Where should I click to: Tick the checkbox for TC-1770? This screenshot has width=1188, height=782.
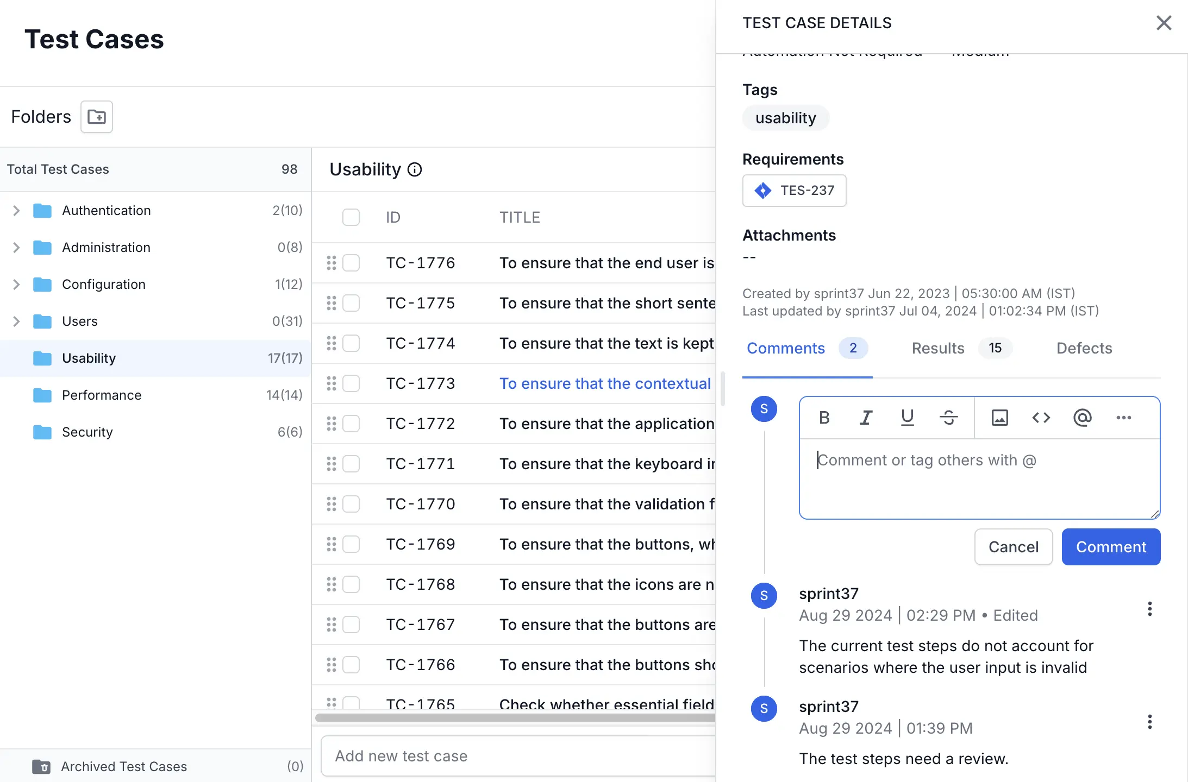point(351,504)
